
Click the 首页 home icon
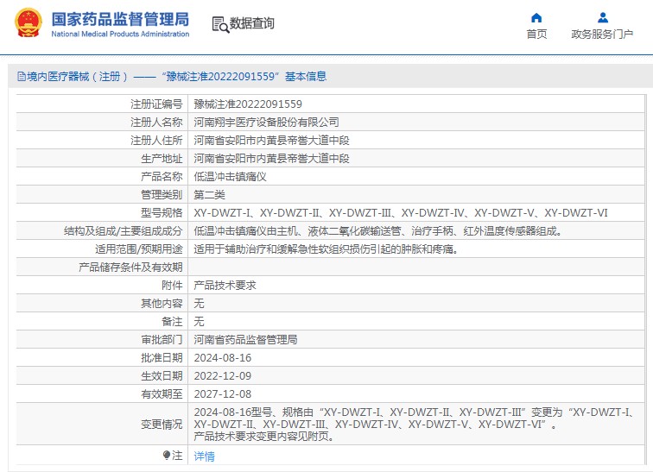[x=536, y=18]
